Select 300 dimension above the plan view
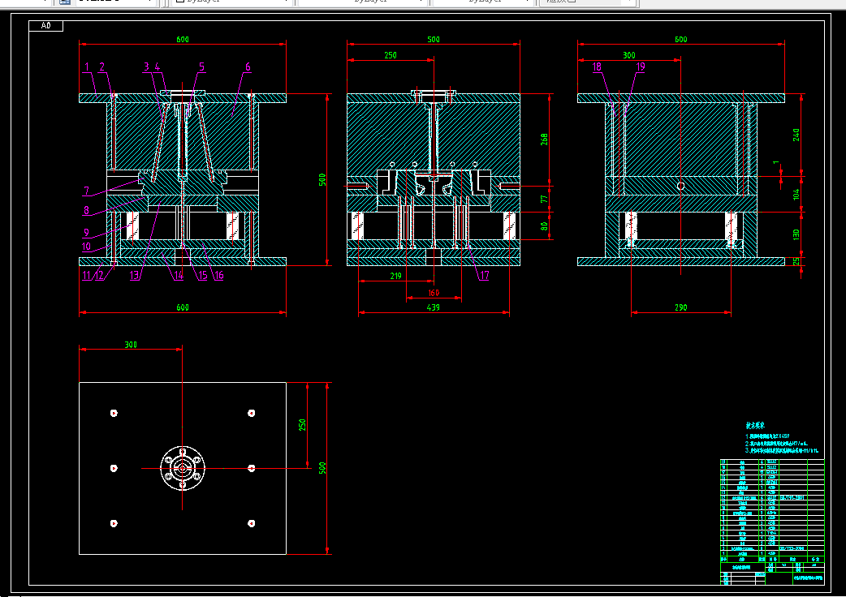 131,345
